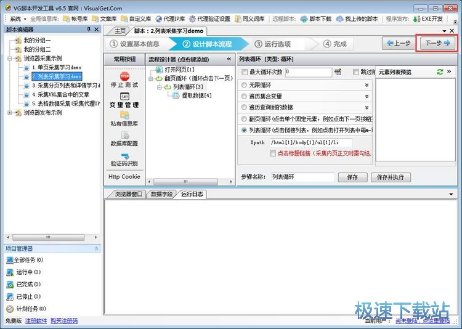
Task: Click the 步骤名称 input field
Action: (x=302, y=177)
